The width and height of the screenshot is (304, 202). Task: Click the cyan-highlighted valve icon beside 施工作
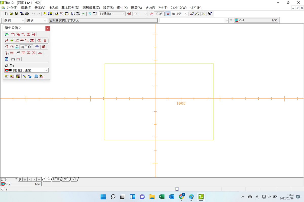click(x=17, y=47)
